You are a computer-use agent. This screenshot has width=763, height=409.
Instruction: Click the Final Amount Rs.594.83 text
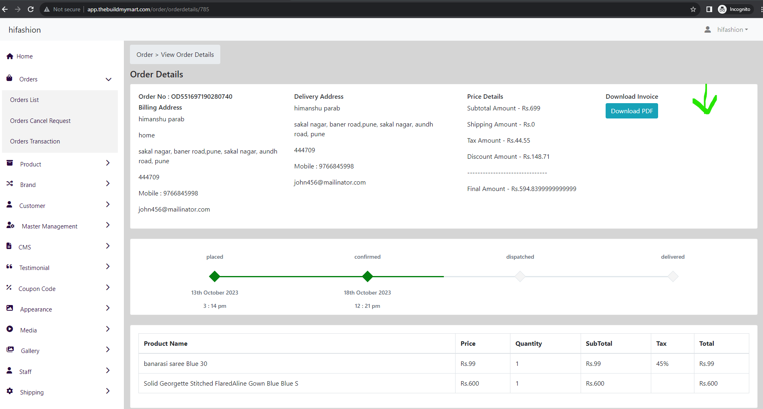[522, 189]
